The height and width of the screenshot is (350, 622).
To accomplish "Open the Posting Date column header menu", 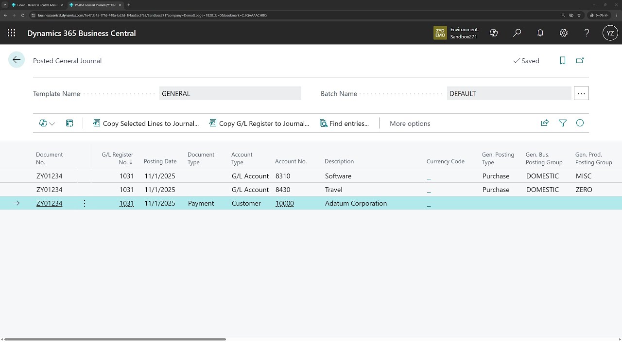I will 160,161.
